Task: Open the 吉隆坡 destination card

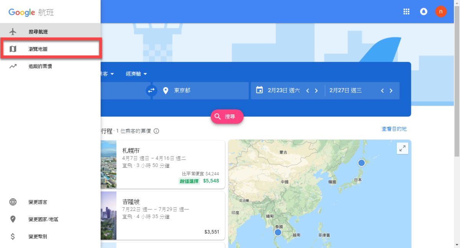Action: click(x=163, y=216)
